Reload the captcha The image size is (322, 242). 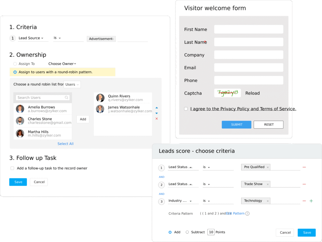pos(253,93)
